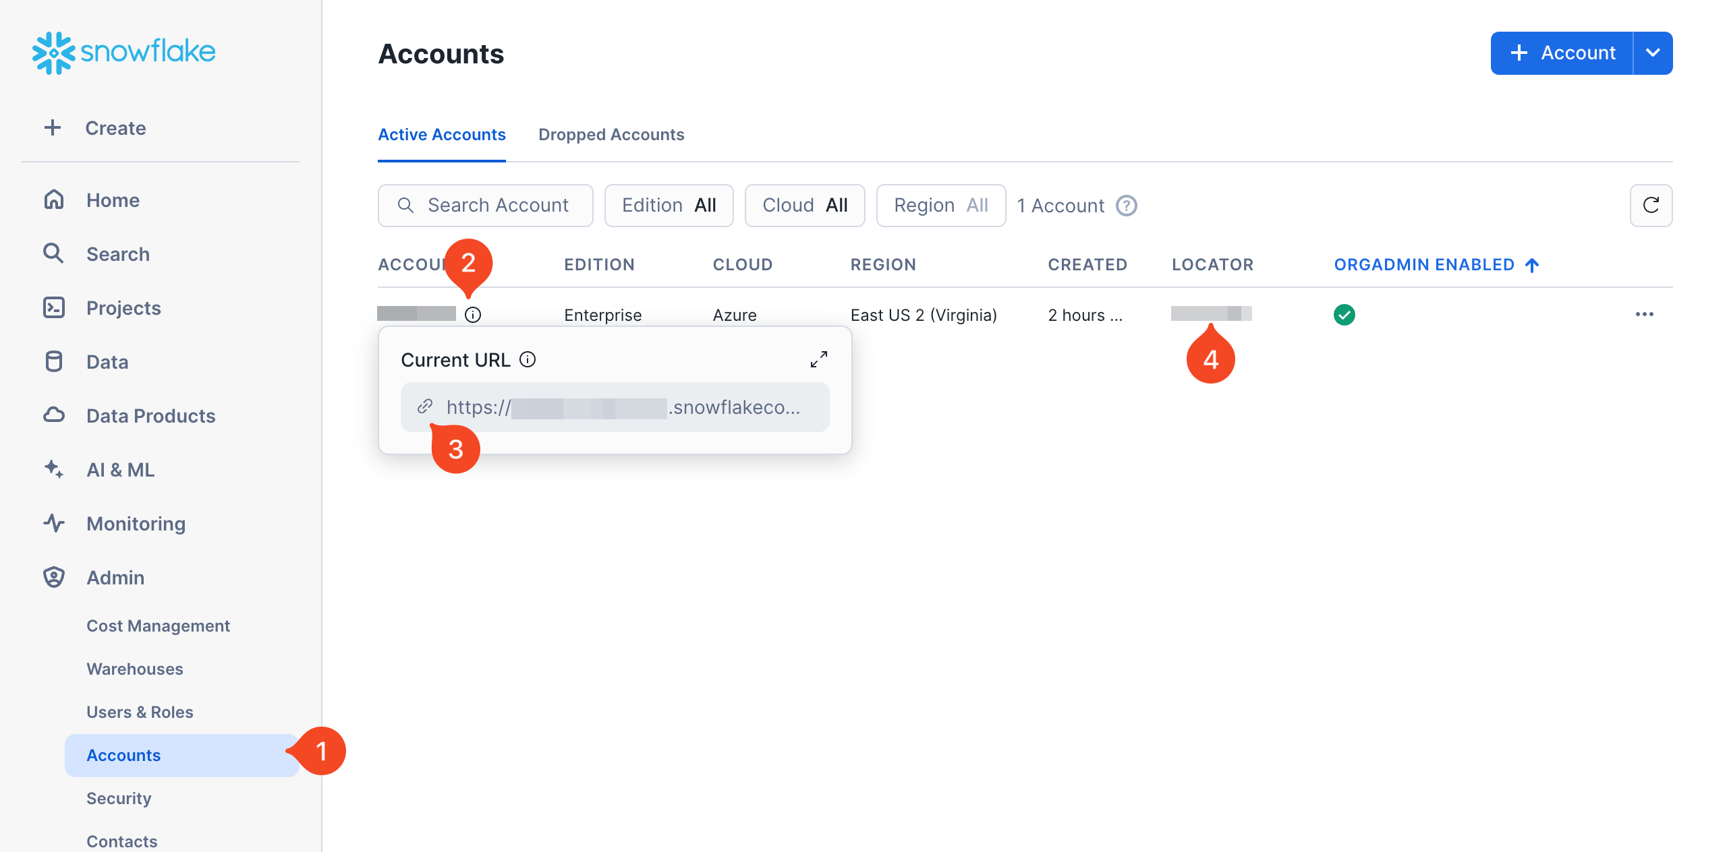Switch to Active Accounts tab
Viewport: 1727px width, 852px height.
pos(442,135)
